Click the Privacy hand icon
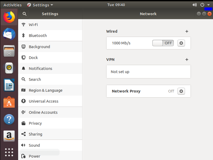 coord(23,123)
